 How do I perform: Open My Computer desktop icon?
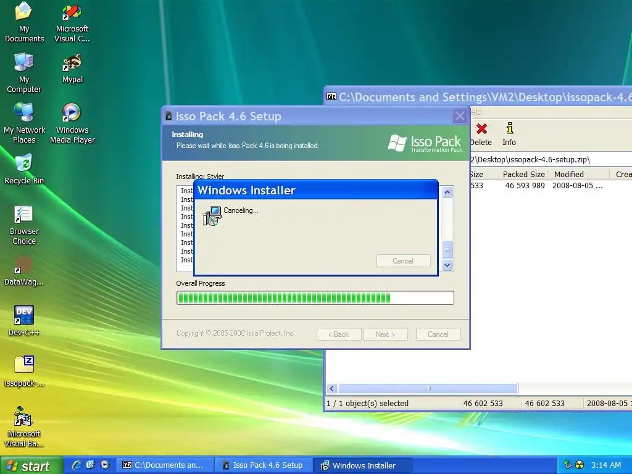coord(24,73)
